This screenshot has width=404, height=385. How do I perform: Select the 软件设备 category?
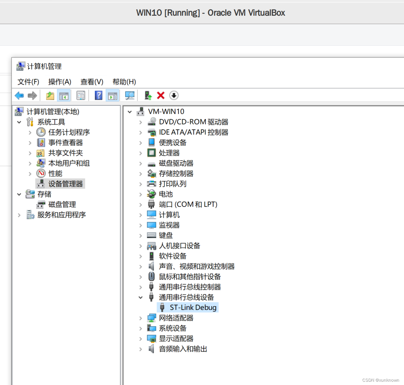[173, 256]
